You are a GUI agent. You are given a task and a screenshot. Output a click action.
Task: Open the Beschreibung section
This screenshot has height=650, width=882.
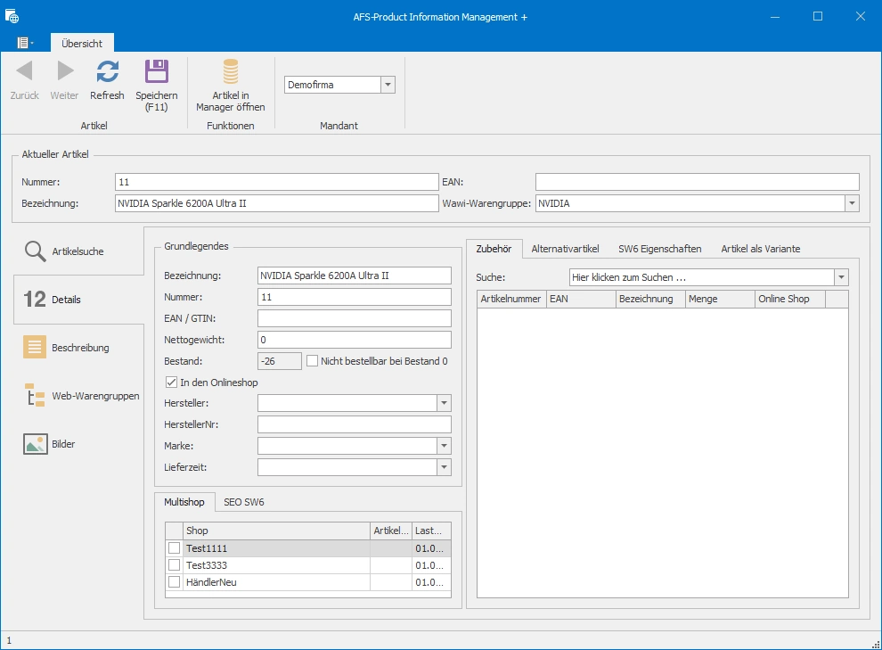click(78, 348)
